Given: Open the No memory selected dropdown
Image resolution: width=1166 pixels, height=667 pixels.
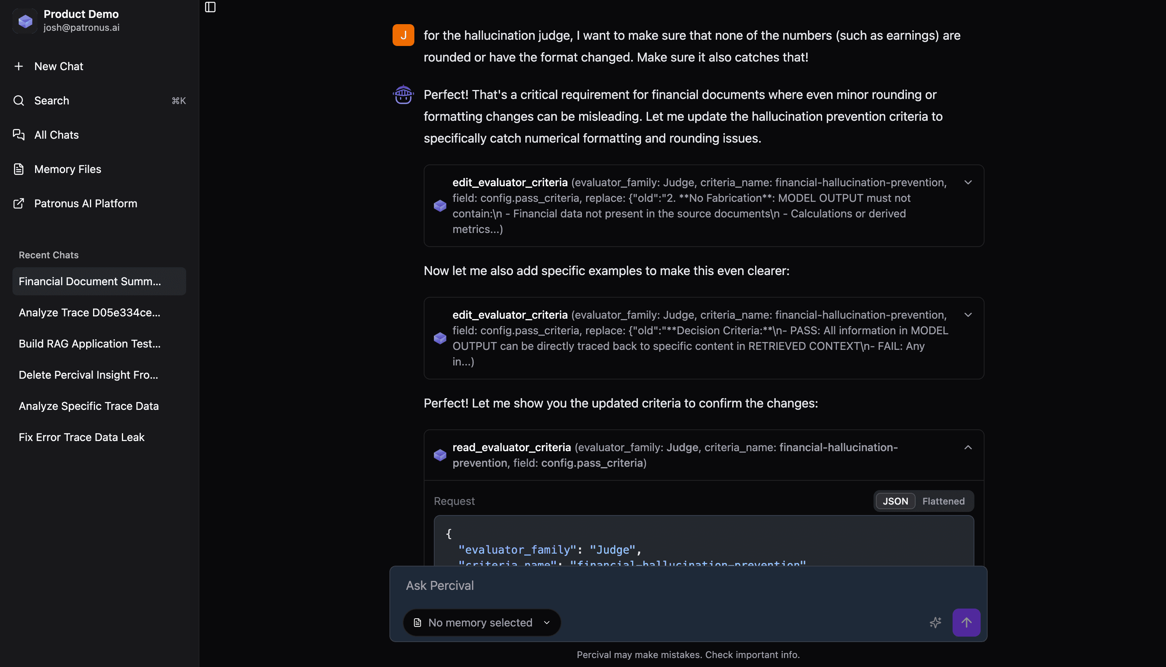Looking at the screenshot, I should pos(481,623).
